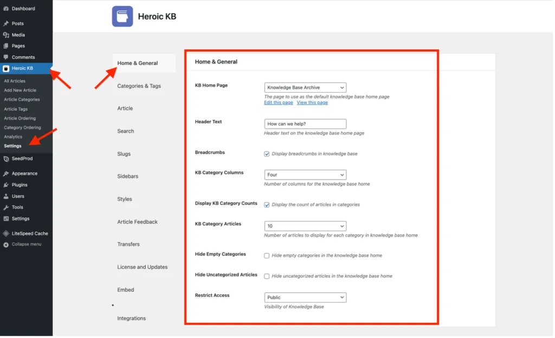Open the Integrations tab

click(x=132, y=318)
